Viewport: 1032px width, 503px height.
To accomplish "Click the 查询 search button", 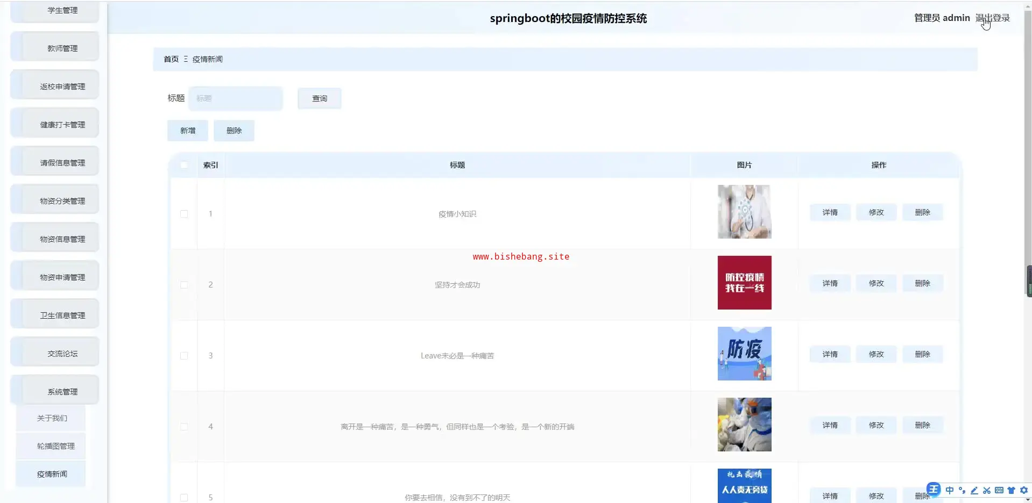I will pos(320,98).
